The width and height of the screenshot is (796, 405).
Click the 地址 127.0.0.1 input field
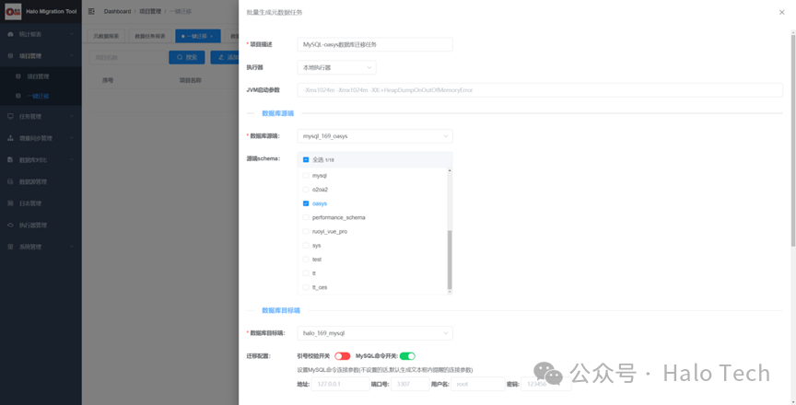click(340, 384)
